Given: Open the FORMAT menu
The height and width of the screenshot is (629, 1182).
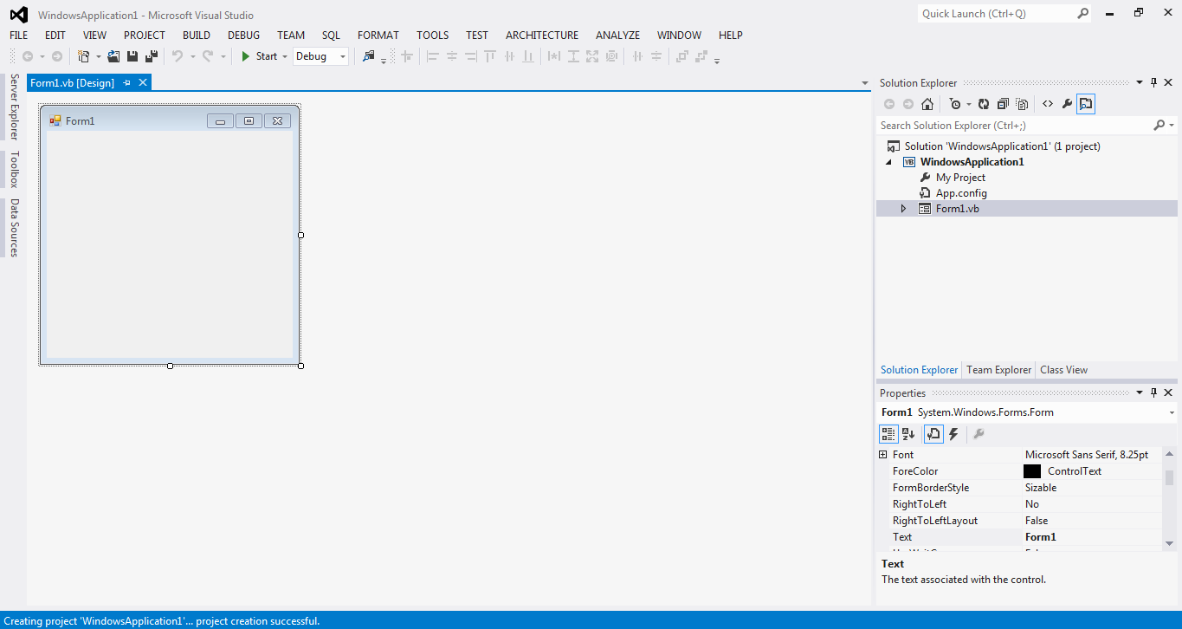Looking at the screenshot, I should coord(378,35).
